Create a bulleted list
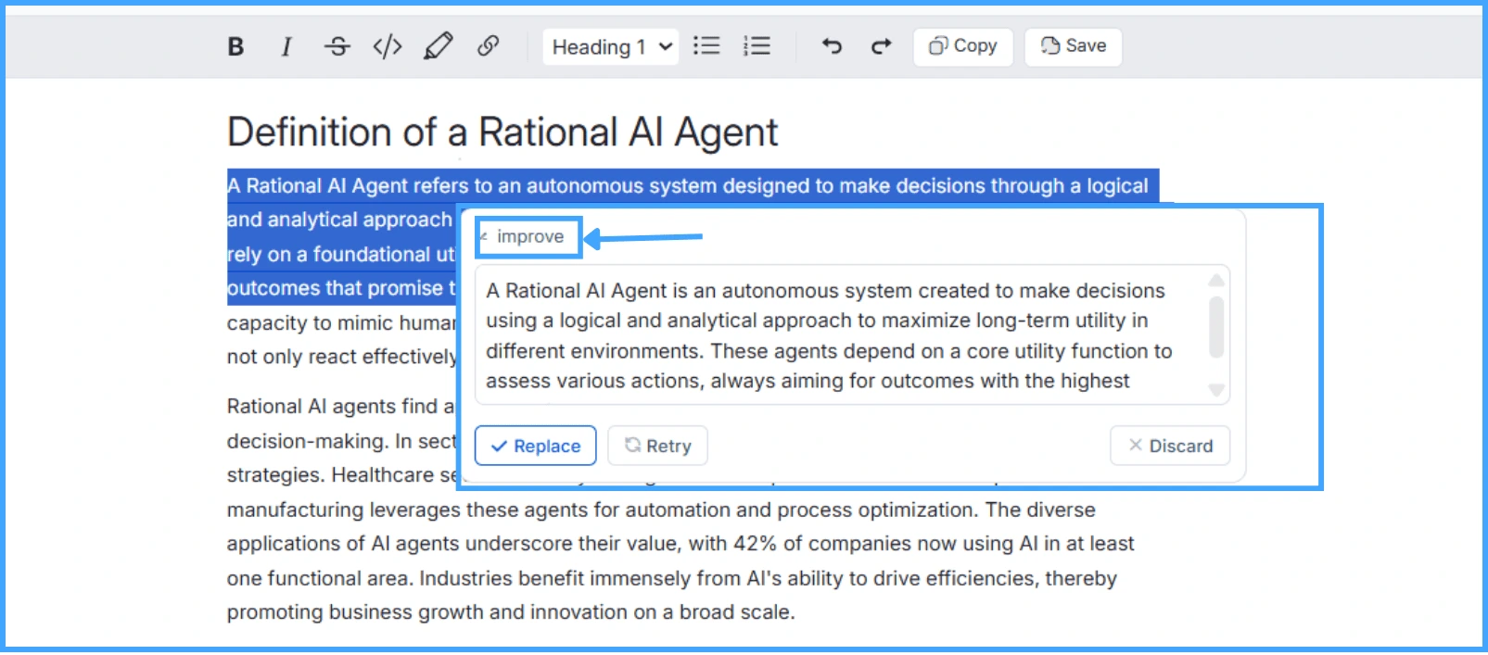This screenshot has width=1488, height=655. [x=706, y=46]
